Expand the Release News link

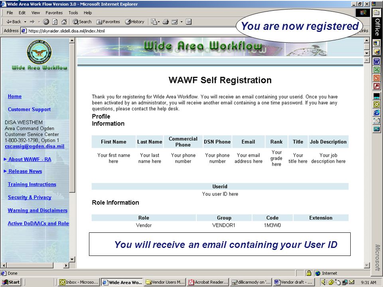(x=25, y=171)
